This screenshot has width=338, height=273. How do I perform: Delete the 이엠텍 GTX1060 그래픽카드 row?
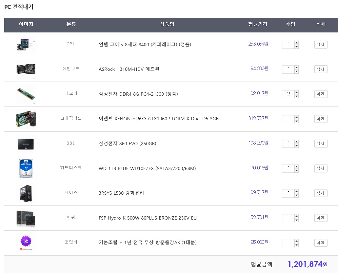(321, 119)
